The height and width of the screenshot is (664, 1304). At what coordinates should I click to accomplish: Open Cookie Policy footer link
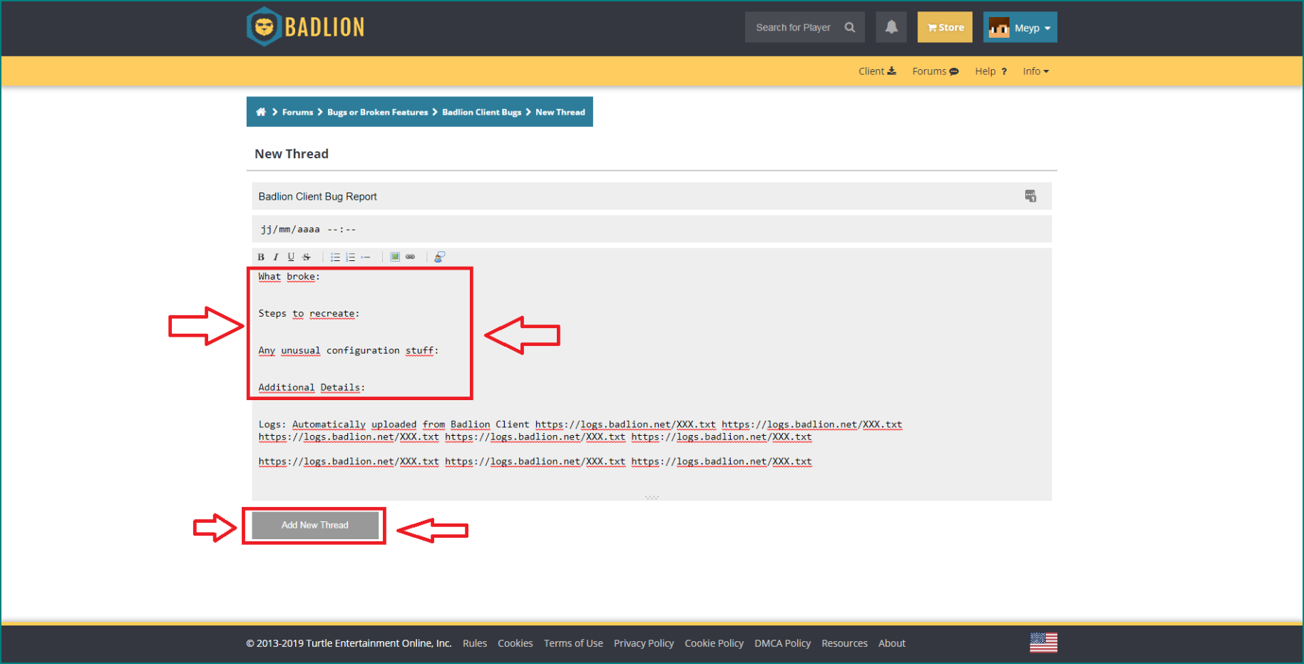coord(714,643)
